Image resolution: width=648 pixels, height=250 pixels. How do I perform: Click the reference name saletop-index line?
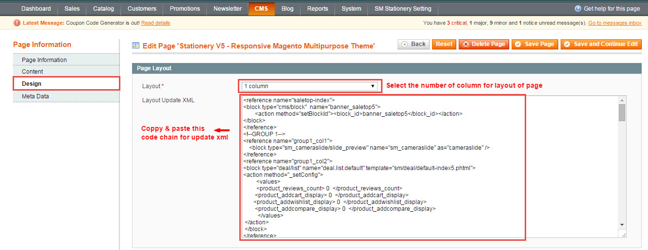coord(289,100)
